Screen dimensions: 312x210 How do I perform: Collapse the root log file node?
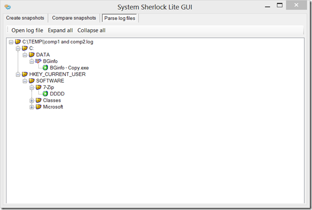pos(11,41)
